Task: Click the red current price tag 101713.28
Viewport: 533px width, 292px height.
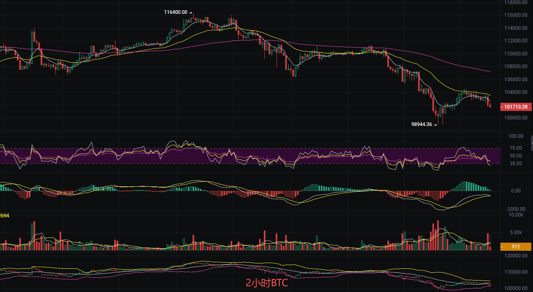Action: [x=515, y=107]
